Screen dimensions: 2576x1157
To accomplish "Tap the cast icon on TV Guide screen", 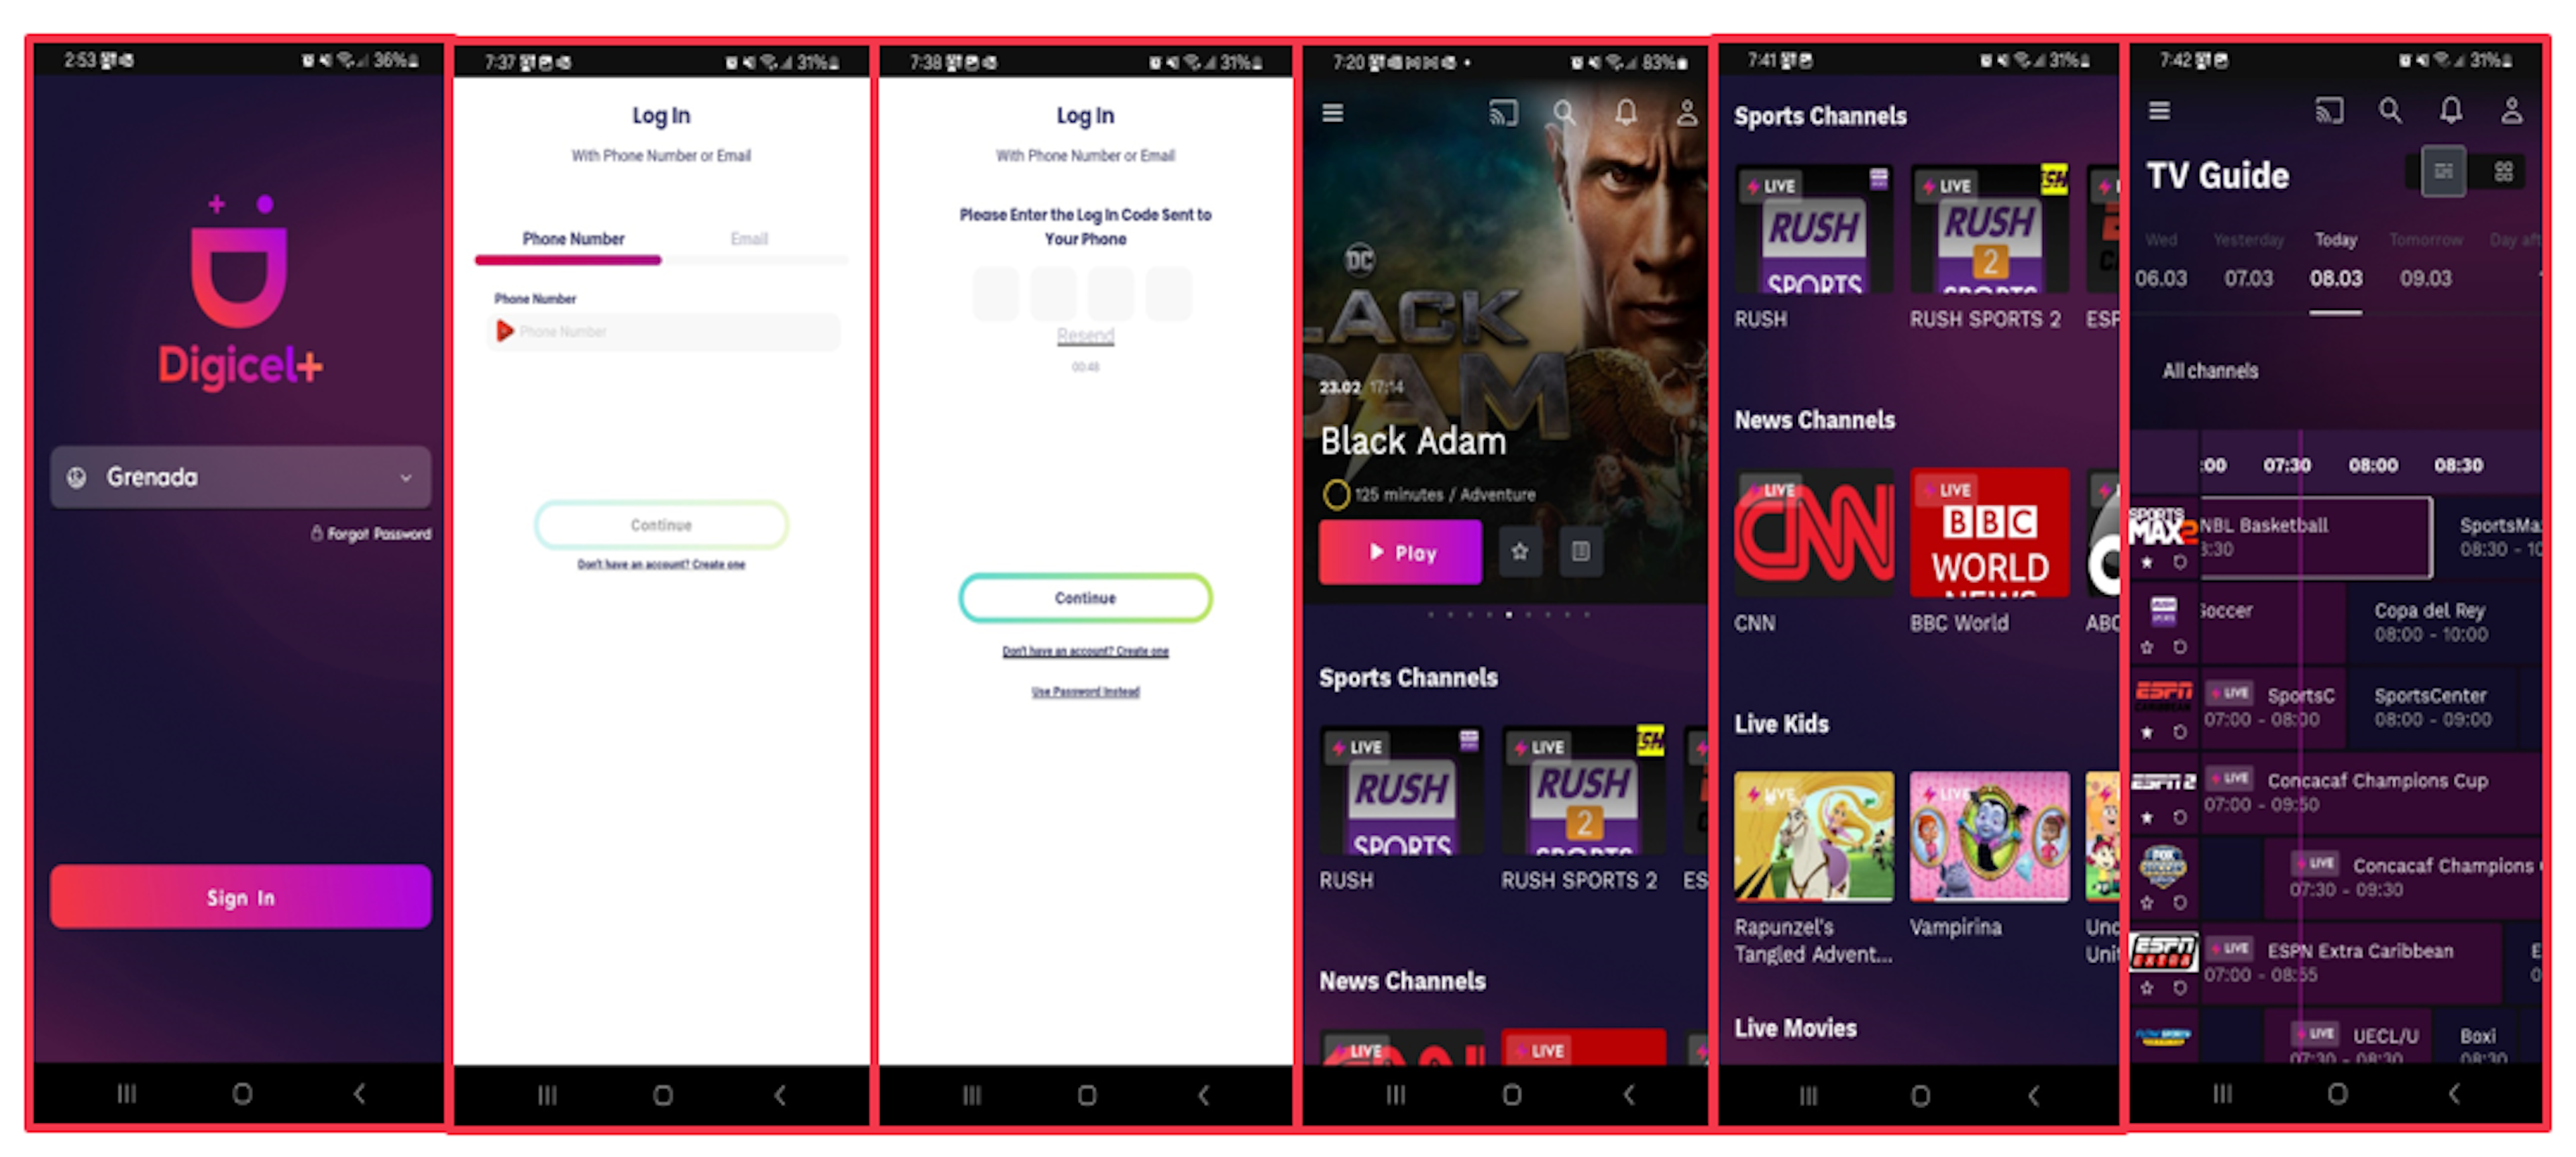I will click(2329, 111).
